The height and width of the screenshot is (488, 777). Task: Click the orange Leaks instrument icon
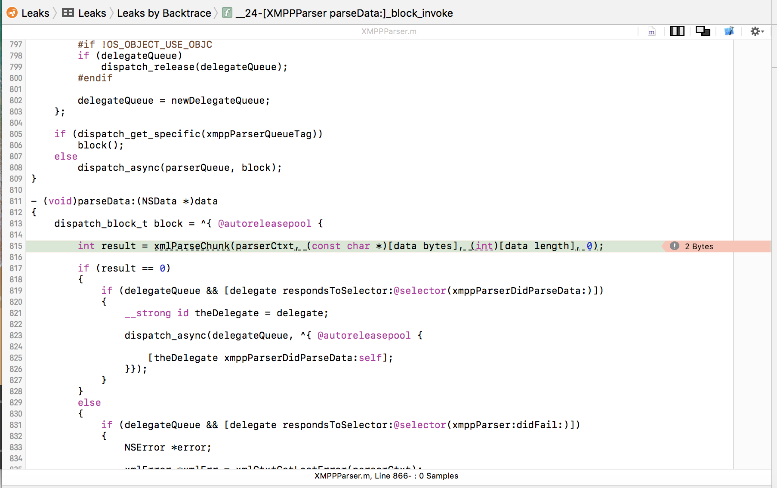point(12,13)
